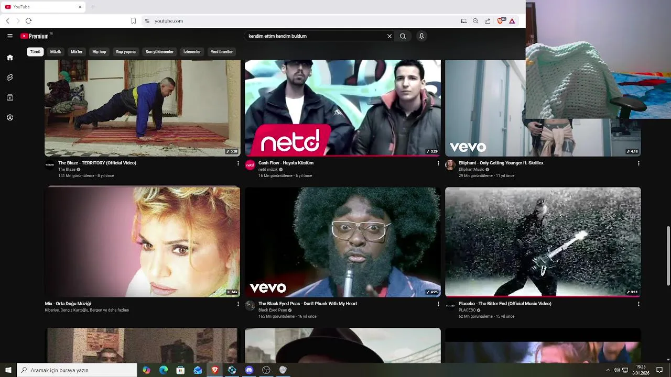
Task: Visit ElliphantMusic channel name link
Action: [471, 170]
